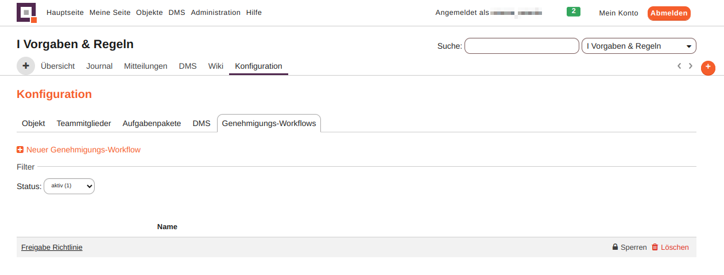Click into the Suche search field
This screenshot has width=724, height=275.
point(521,46)
